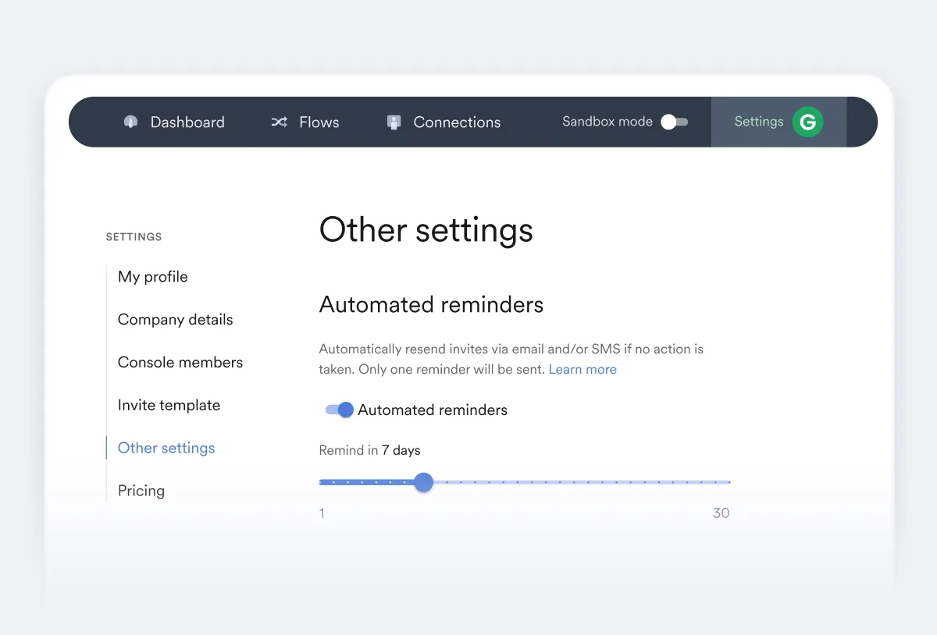Follow the Learn more link
This screenshot has height=635, width=937.
tap(583, 370)
